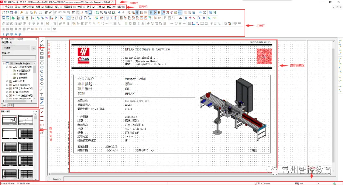The width and height of the screenshot is (343, 185).
Task: Select page 3 安全提示 in tree
Action: pos(22,78)
